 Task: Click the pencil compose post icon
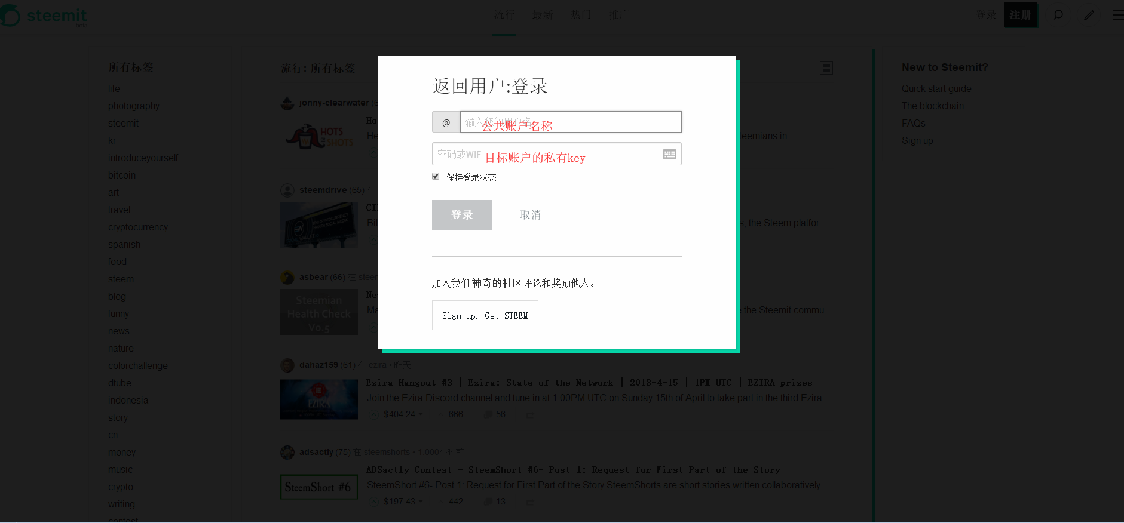click(x=1089, y=15)
